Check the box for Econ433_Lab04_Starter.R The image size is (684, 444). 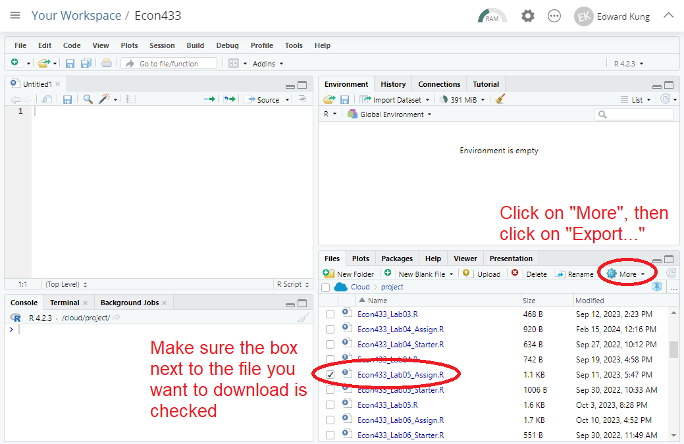[330, 345]
